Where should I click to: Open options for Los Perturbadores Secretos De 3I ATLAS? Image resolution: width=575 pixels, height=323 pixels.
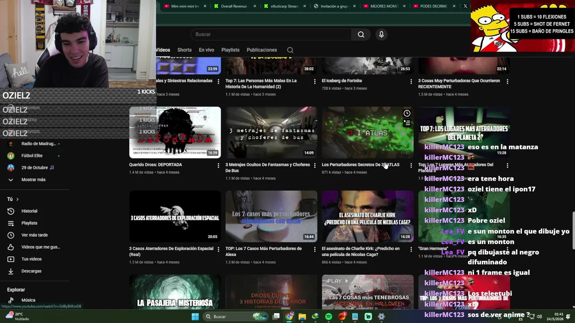tap(411, 166)
